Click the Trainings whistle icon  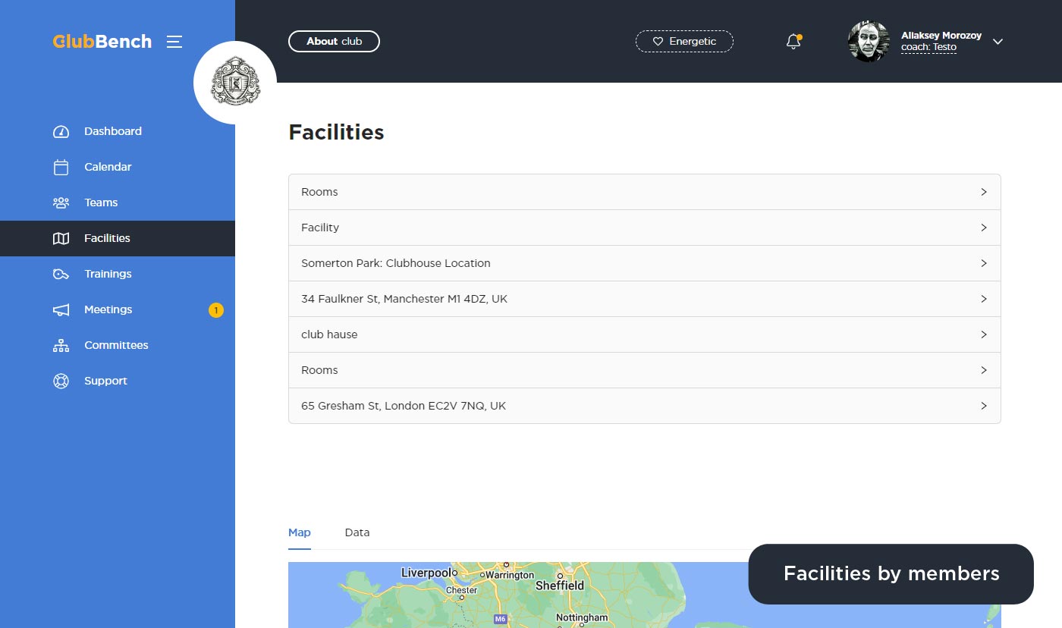point(61,275)
